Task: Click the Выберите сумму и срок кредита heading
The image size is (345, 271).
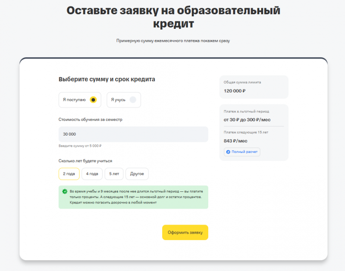Action: (x=107, y=79)
